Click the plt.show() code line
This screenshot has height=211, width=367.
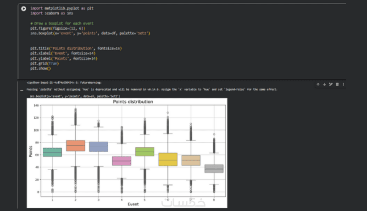tap(41, 68)
